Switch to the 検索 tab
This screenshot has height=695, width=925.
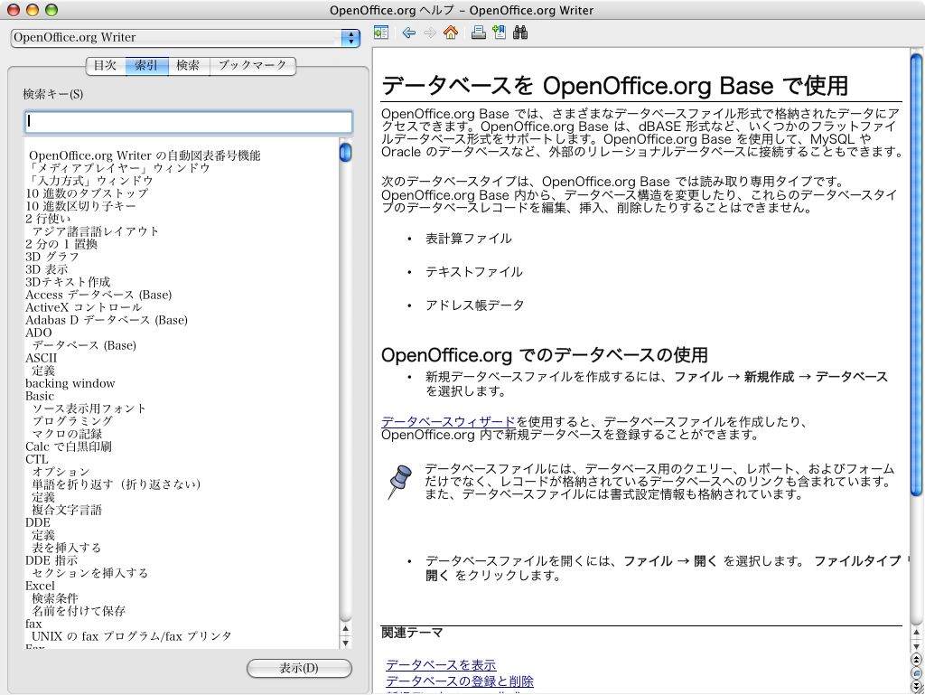(x=188, y=65)
